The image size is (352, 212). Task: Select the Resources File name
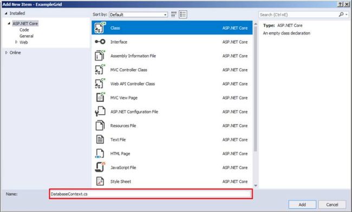(x=123, y=126)
